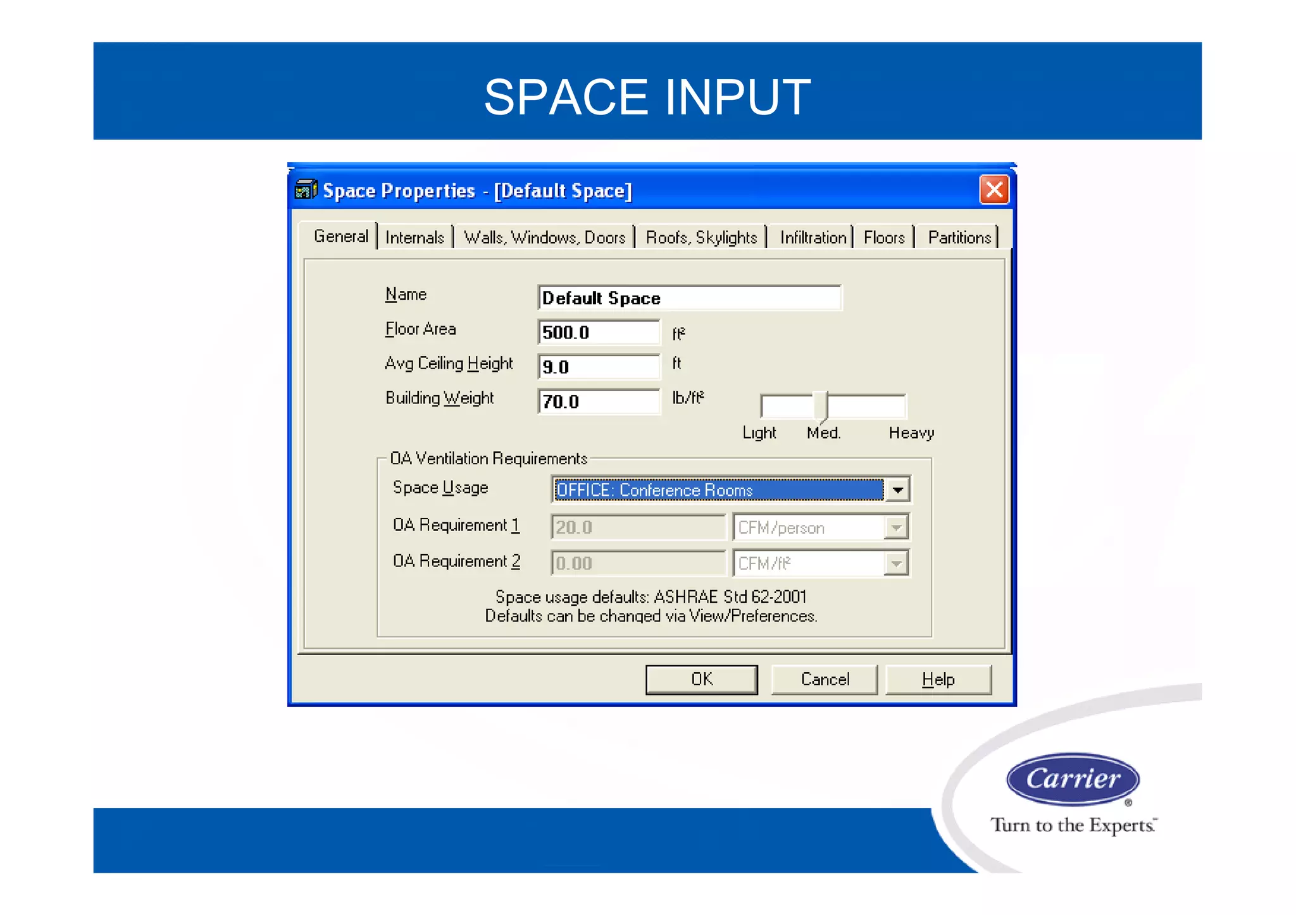The height and width of the screenshot is (915, 1296).
Task: Click the Avg Ceiling Height field
Action: (599, 367)
